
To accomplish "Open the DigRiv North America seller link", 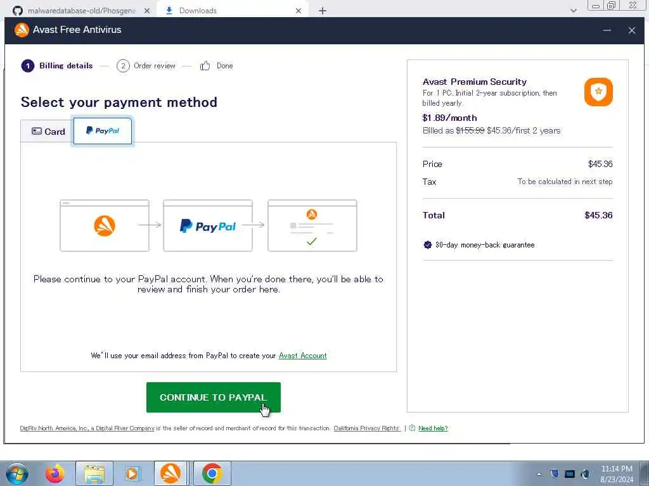I will coord(87,428).
